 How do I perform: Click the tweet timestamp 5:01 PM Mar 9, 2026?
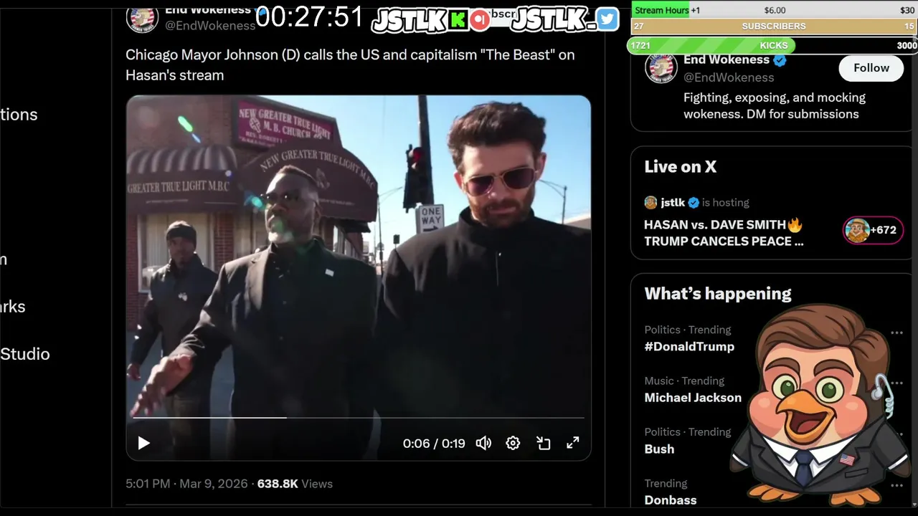click(x=186, y=484)
